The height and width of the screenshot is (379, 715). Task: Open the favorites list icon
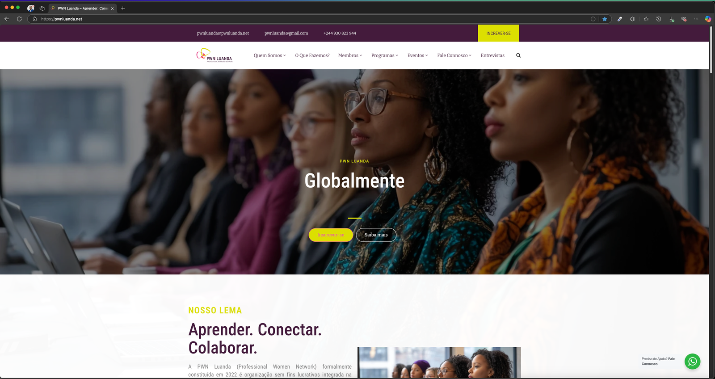[x=646, y=19]
